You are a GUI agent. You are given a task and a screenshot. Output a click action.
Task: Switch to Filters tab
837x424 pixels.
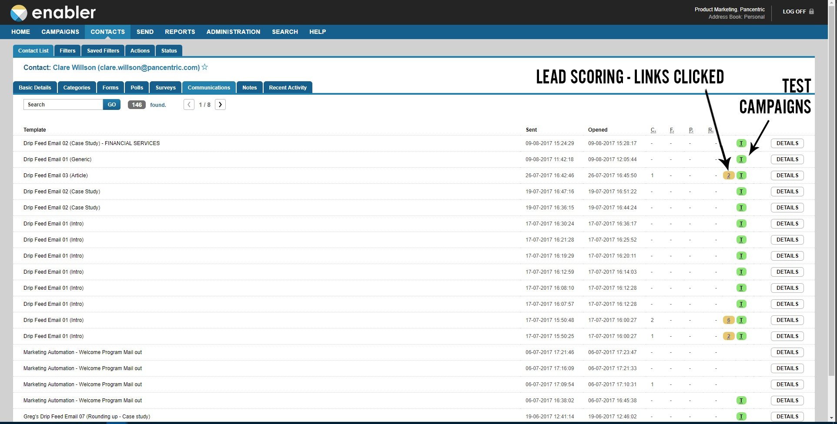[67, 51]
